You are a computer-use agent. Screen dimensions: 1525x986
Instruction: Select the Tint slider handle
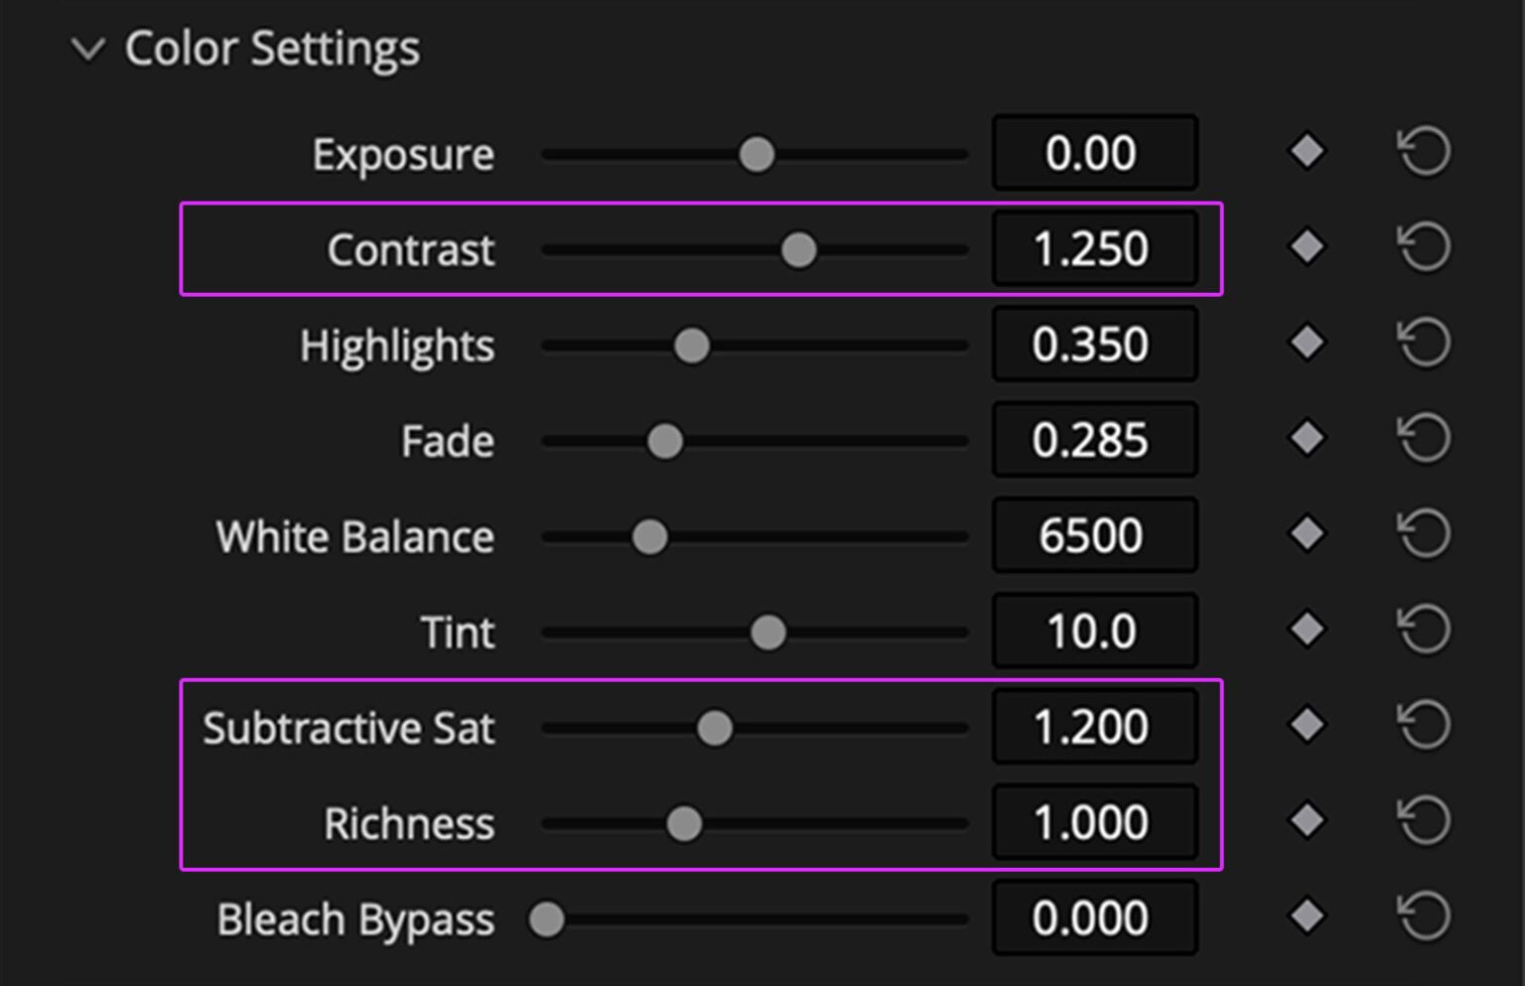(x=768, y=630)
